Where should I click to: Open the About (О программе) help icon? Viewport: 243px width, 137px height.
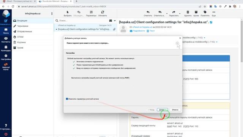click(6, 127)
